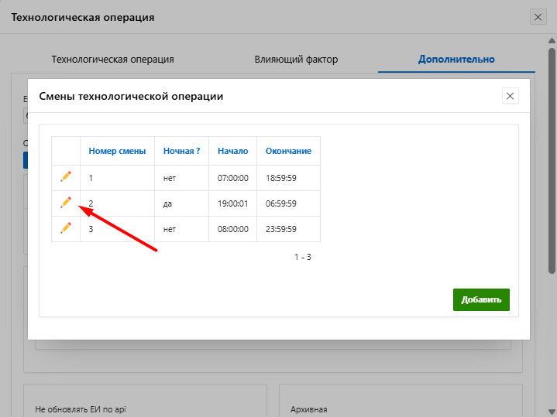Select the 18:59:59 end time cell
The height and width of the screenshot is (417, 557).
(280, 178)
